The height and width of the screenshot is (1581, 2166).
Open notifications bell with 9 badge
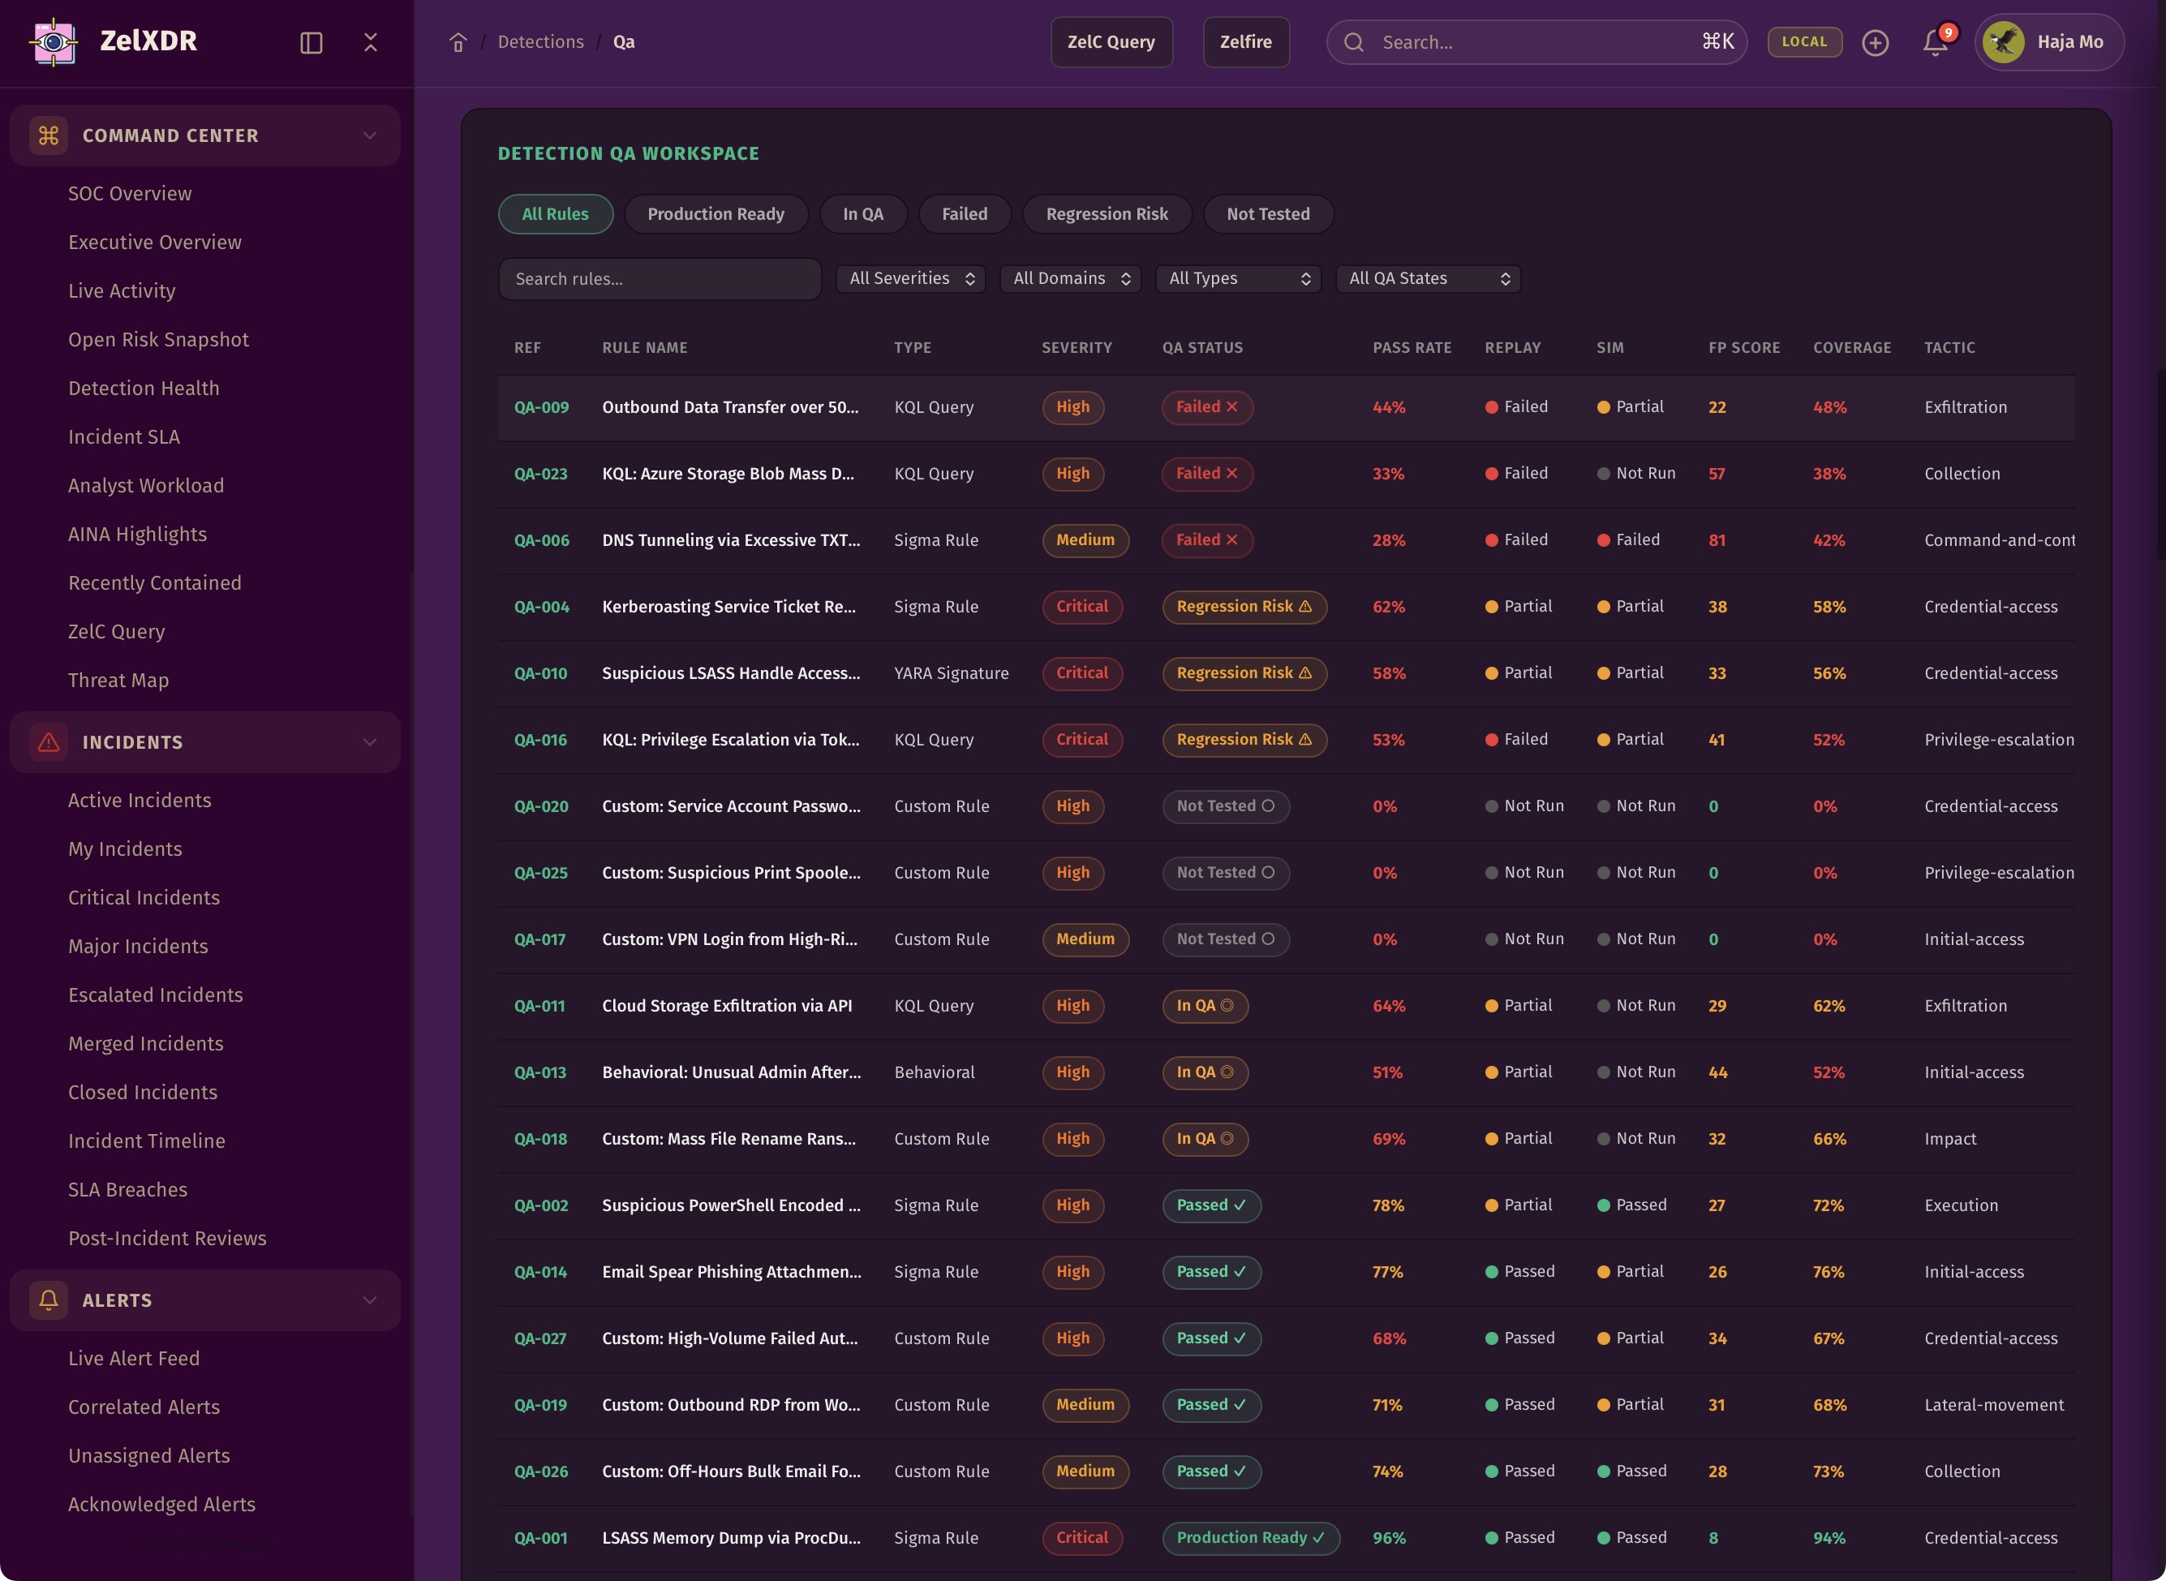[1936, 42]
